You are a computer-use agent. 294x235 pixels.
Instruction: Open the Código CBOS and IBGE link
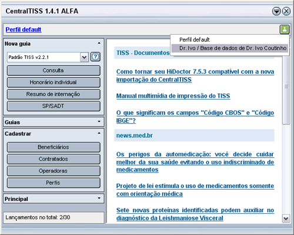point(195,117)
